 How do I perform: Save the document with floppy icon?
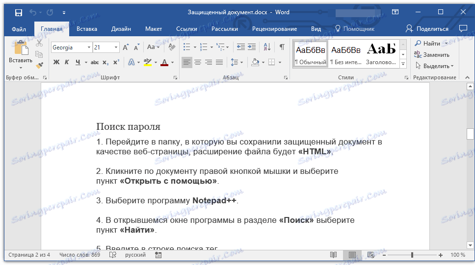pos(19,12)
